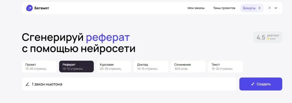The image size is (292, 103).
Task: Click the 4.5 рейтинг badge
Action: [x=268, y=37]
